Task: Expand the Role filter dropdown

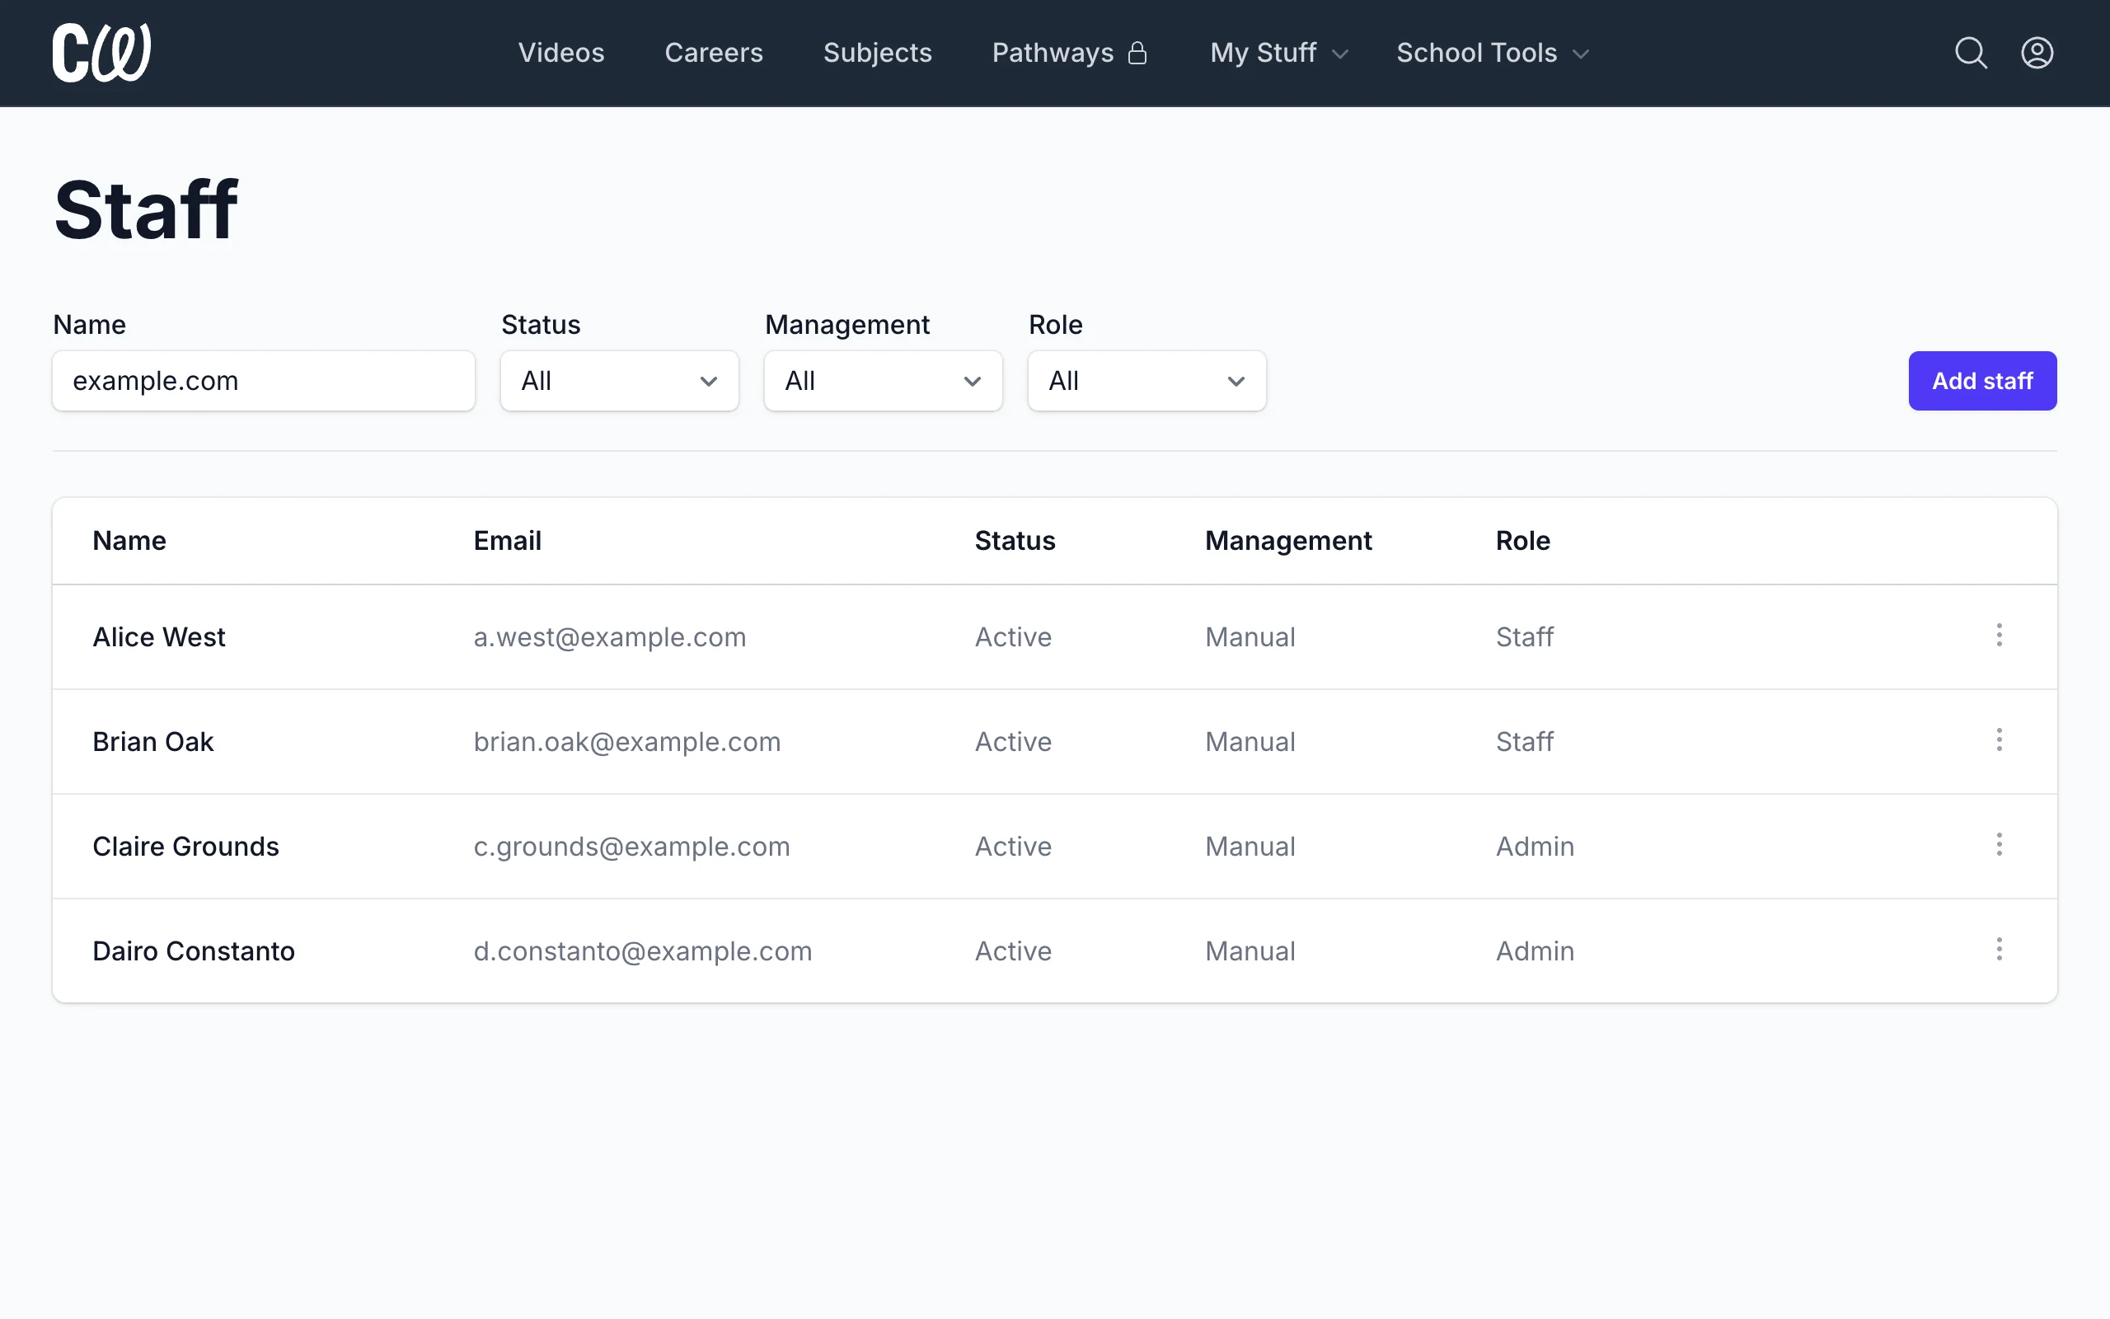Action: pos(1146,381)
